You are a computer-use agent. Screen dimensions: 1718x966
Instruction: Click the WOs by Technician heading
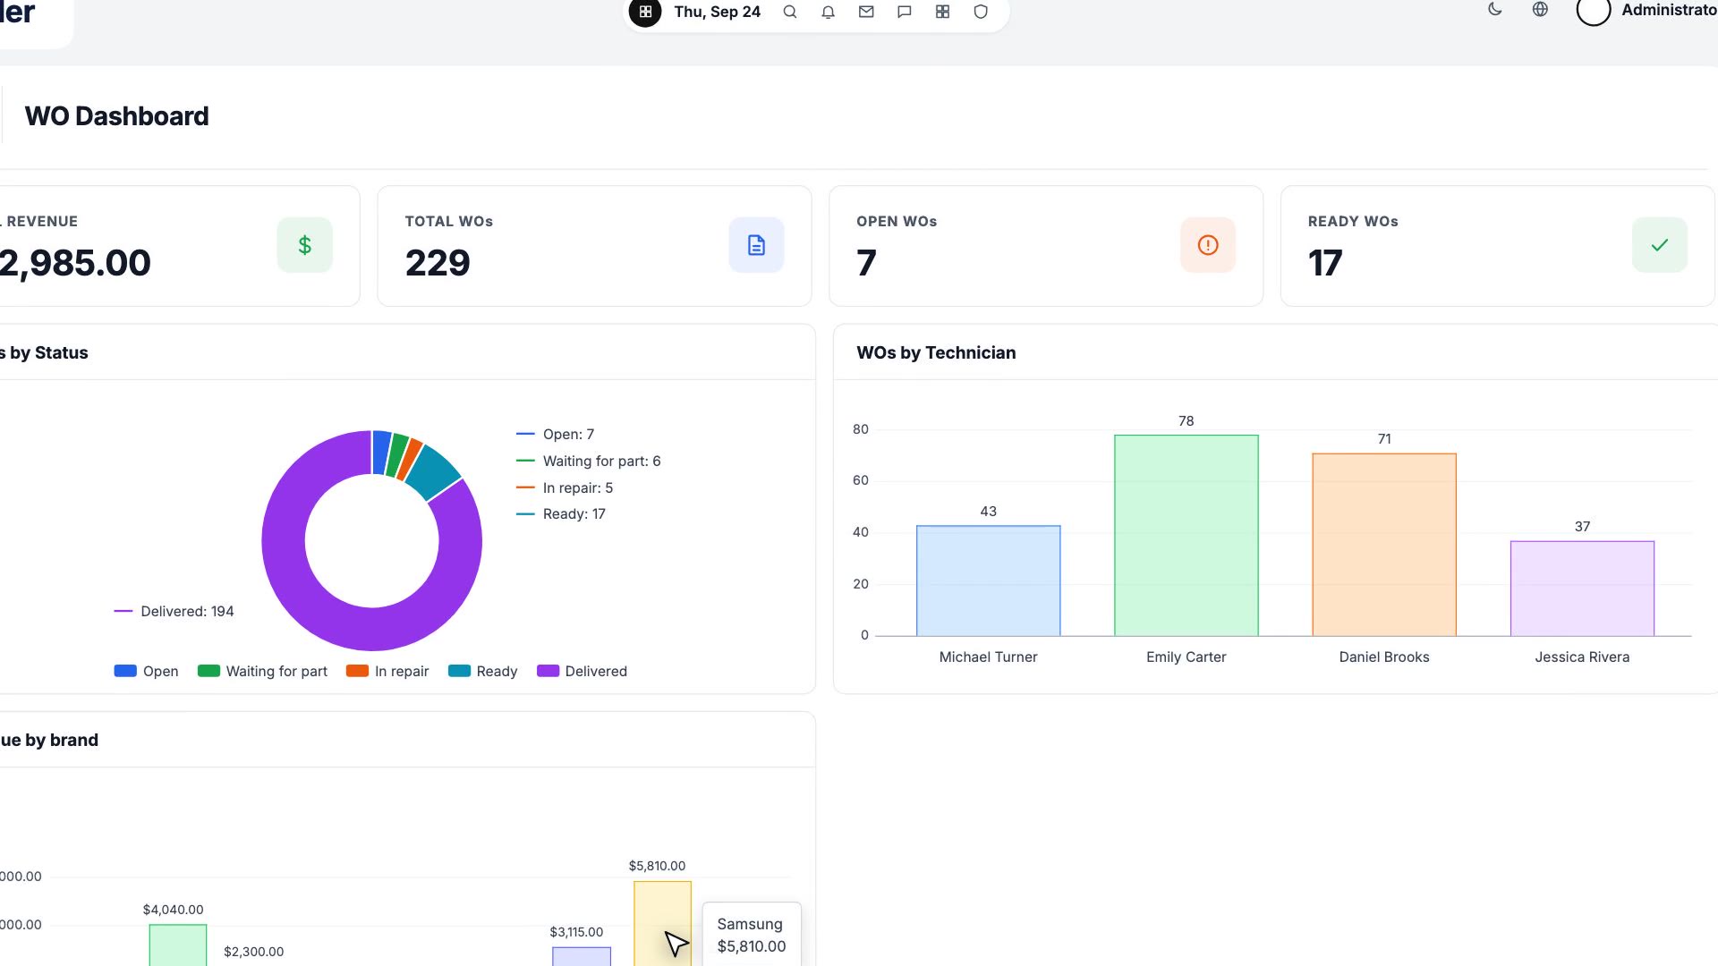pyautogui.click(x=936, y=352)
